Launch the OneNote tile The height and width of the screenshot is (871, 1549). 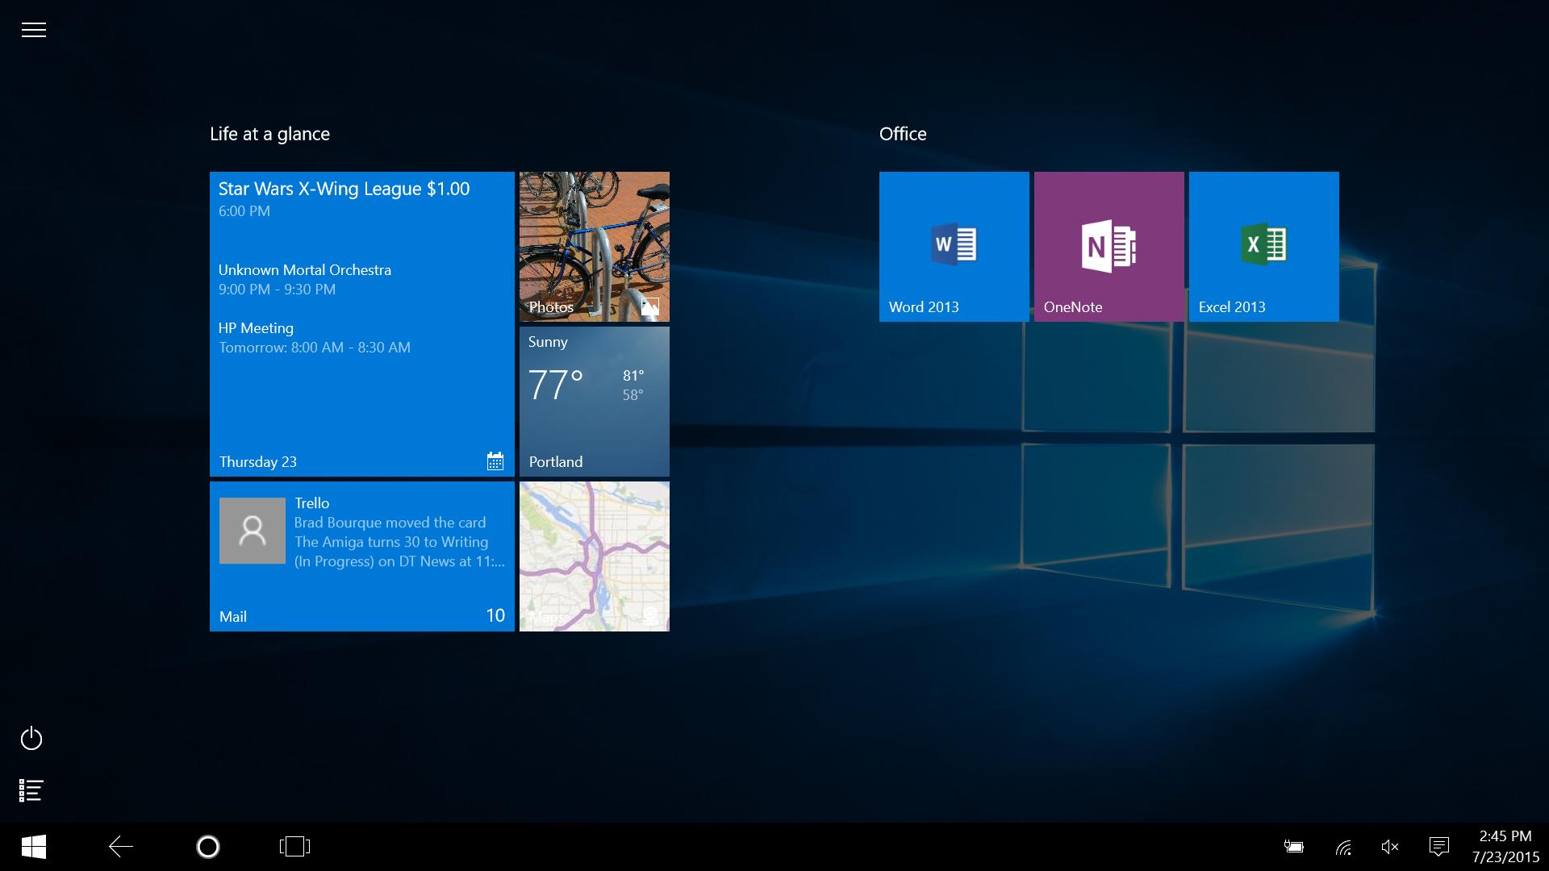click(x=1109, y=247)
